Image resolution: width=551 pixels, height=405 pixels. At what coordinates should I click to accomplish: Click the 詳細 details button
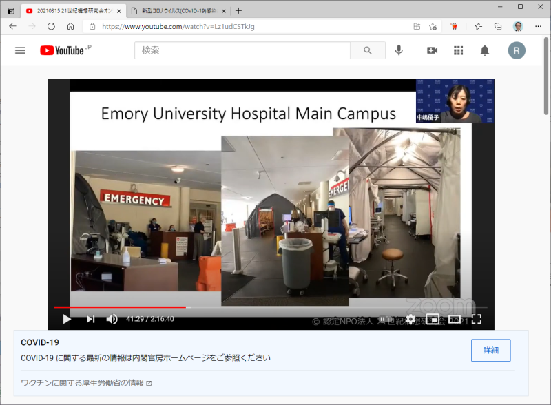point(490,350)
